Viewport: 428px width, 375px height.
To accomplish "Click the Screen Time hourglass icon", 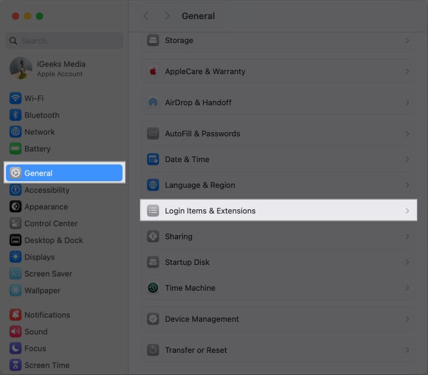I will [16, 365].
